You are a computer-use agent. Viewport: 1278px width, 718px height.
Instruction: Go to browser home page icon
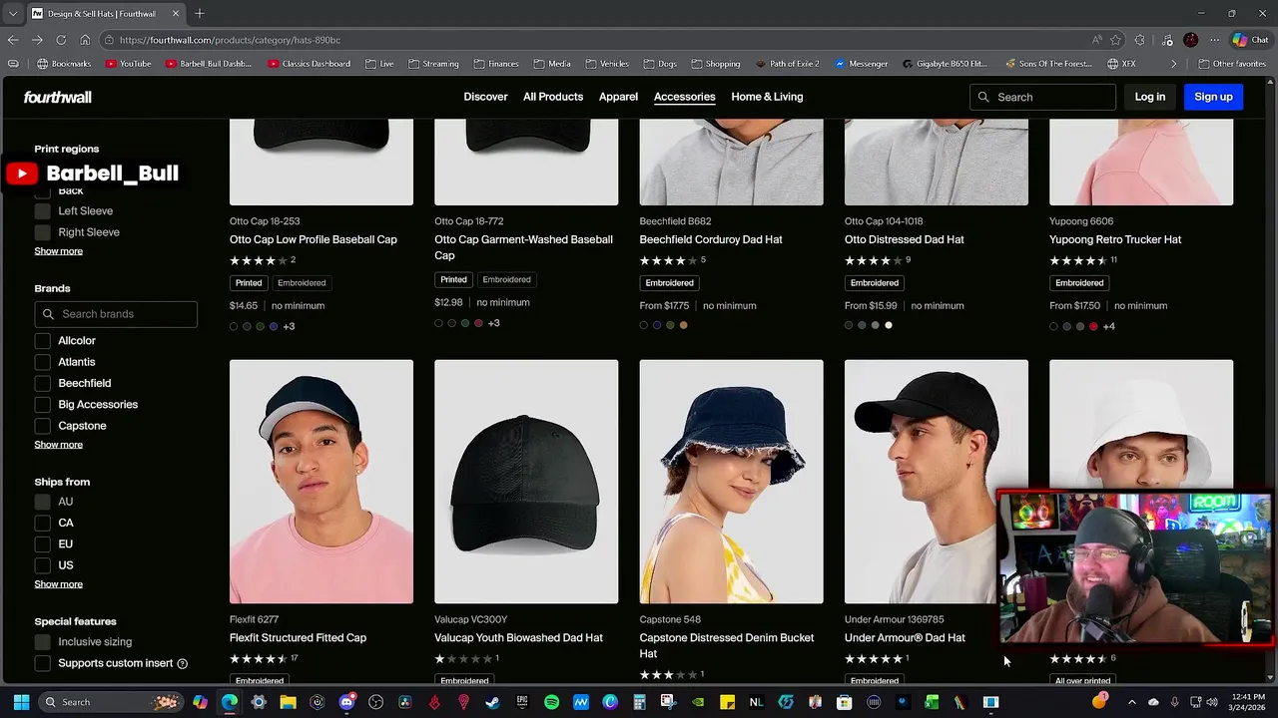pos(85,40)
